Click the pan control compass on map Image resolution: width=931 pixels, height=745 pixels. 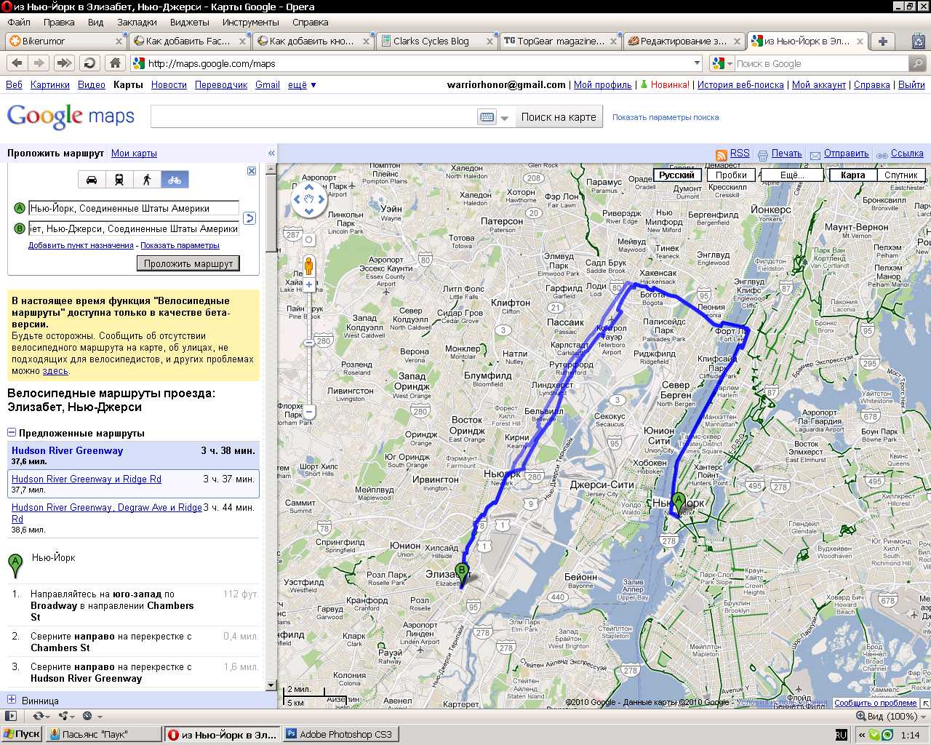tap(309, 199)
